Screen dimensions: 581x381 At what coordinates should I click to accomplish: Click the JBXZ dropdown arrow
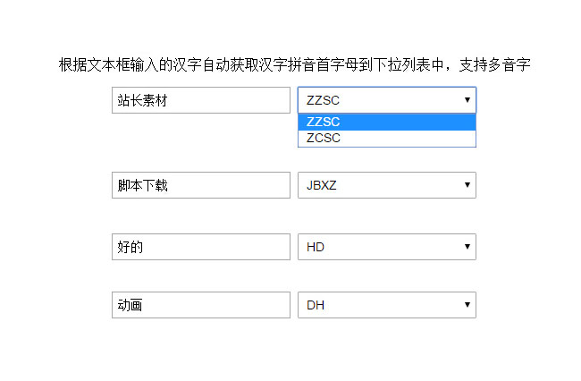(467, 185)
